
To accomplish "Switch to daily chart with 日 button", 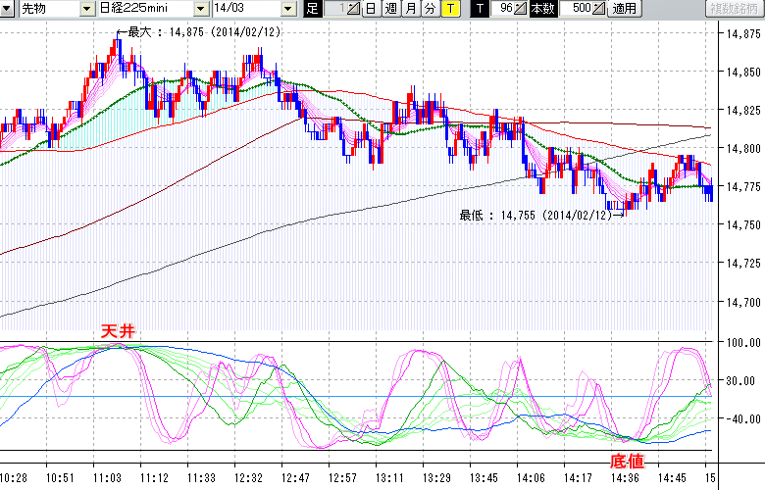I will 370,9.
